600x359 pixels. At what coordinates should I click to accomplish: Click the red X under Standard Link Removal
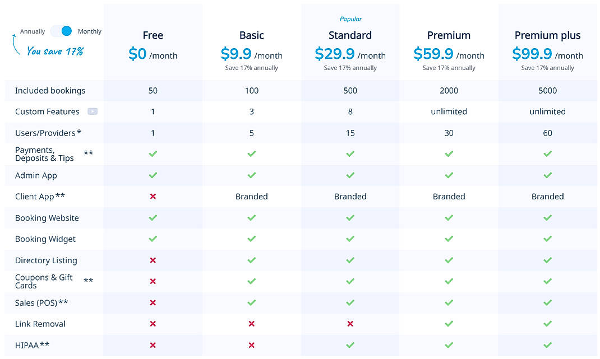point(350,324)
